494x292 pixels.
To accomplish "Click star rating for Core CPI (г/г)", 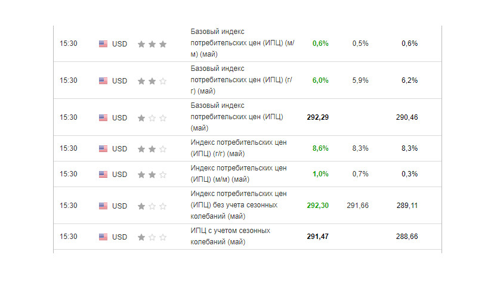I will (152, 81).
